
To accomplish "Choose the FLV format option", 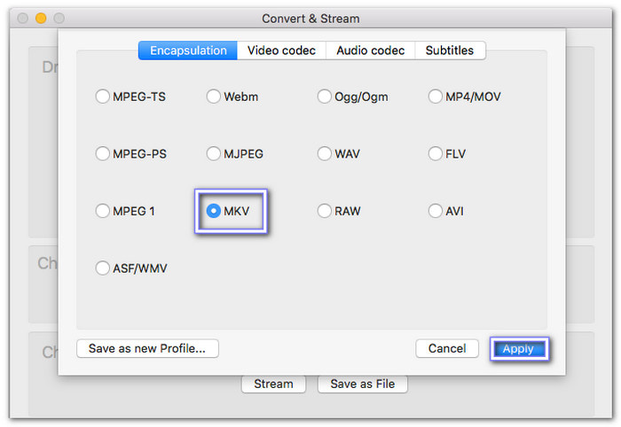I will click(436, 154).
